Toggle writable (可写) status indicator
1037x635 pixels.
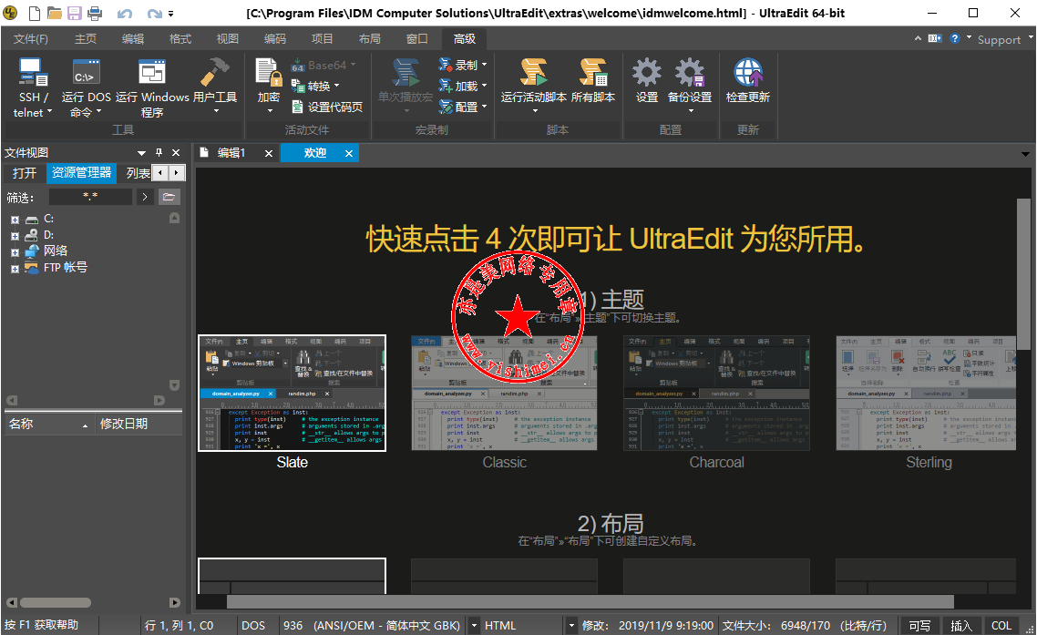919,626
